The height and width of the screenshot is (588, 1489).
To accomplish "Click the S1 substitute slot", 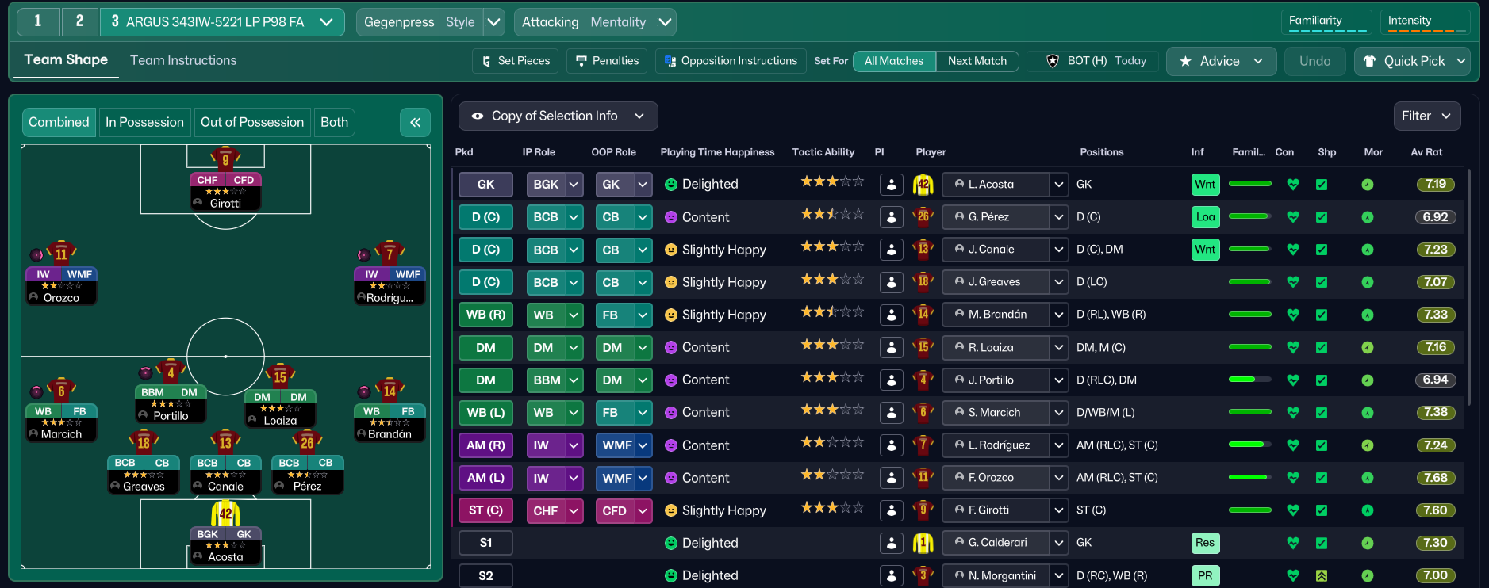I will click(485, 543).
